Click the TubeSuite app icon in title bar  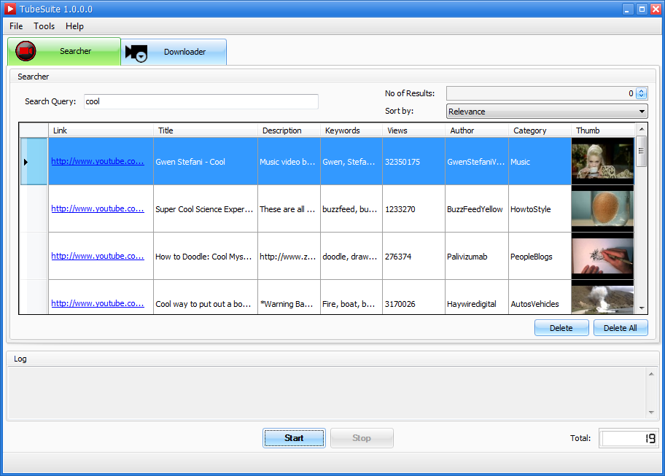[10, 9]
